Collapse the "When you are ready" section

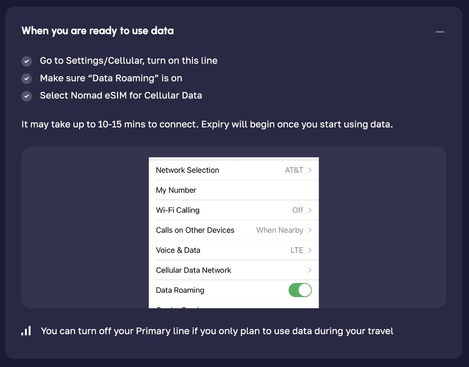[x=439, y=32]
